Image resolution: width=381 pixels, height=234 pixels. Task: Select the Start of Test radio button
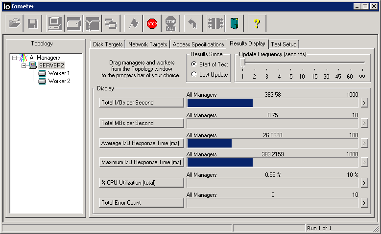click(x=194, y=64)
